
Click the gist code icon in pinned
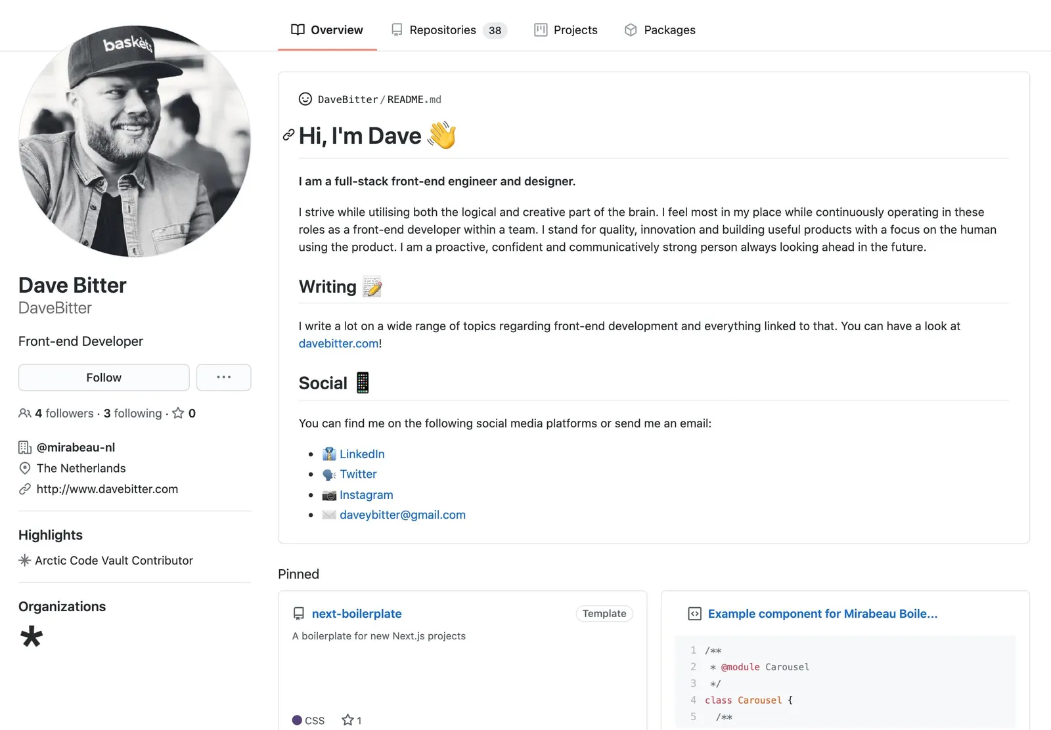point(694,614)
